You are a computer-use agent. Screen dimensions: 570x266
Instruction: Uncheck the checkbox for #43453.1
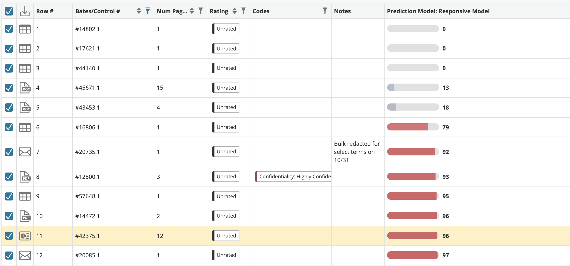point(9,108)
